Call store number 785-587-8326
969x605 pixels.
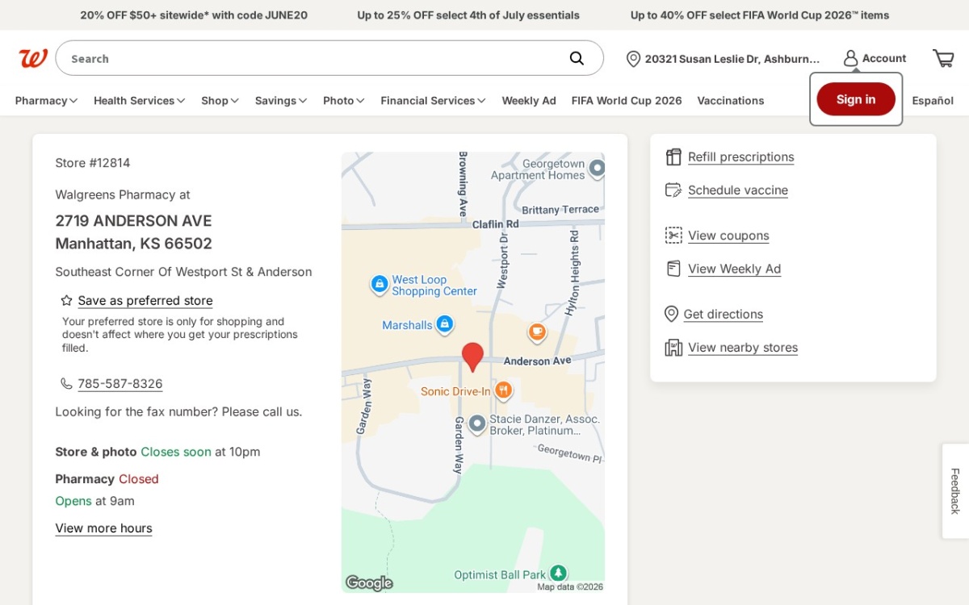(x=120, y=383)
